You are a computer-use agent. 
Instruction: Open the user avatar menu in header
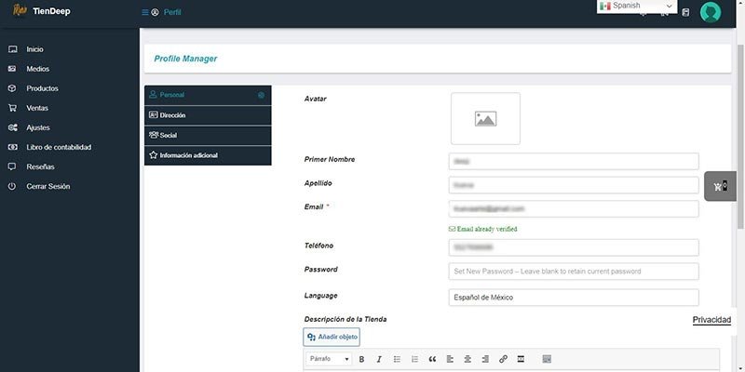pos(711,12)
